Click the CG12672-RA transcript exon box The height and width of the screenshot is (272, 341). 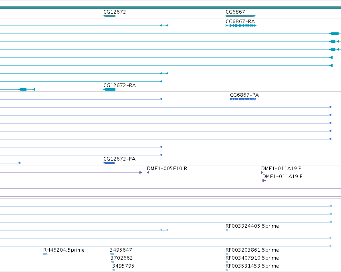point(109,89)
